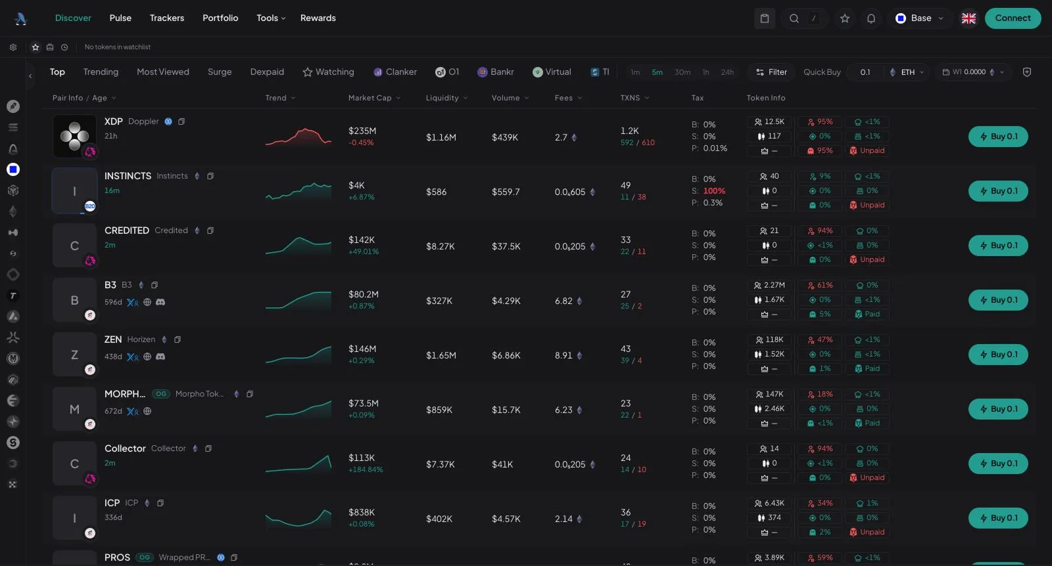
Task: Sort by Market Cap column
Action: coord(374,98)
